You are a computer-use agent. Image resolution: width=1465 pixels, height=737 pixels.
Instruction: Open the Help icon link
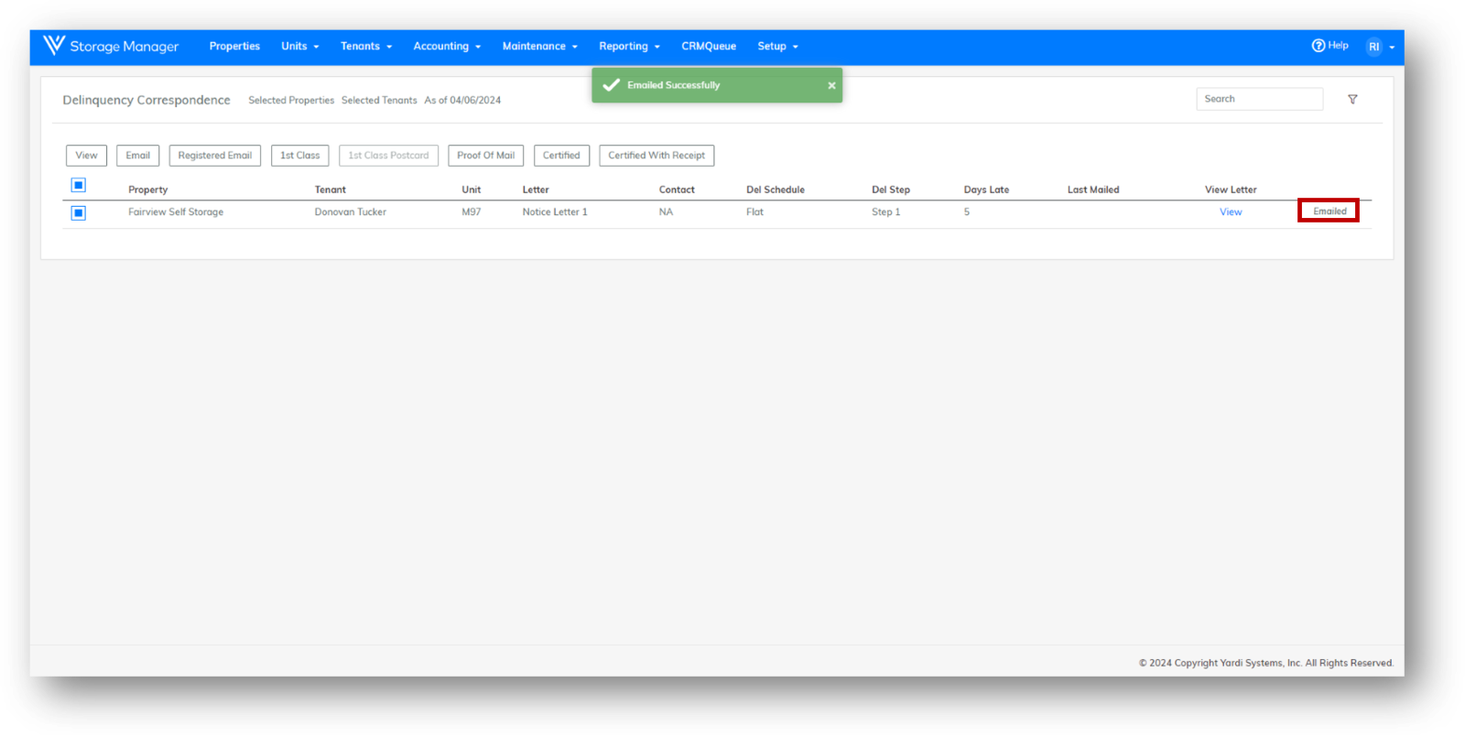1318,46
